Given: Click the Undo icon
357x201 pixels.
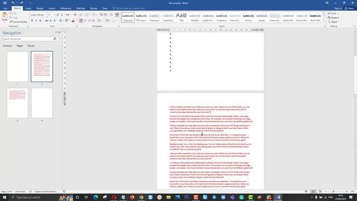Looking at the screenshot, I should click(13, 3).
